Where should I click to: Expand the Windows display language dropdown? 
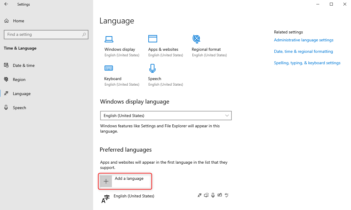point(166,116)
